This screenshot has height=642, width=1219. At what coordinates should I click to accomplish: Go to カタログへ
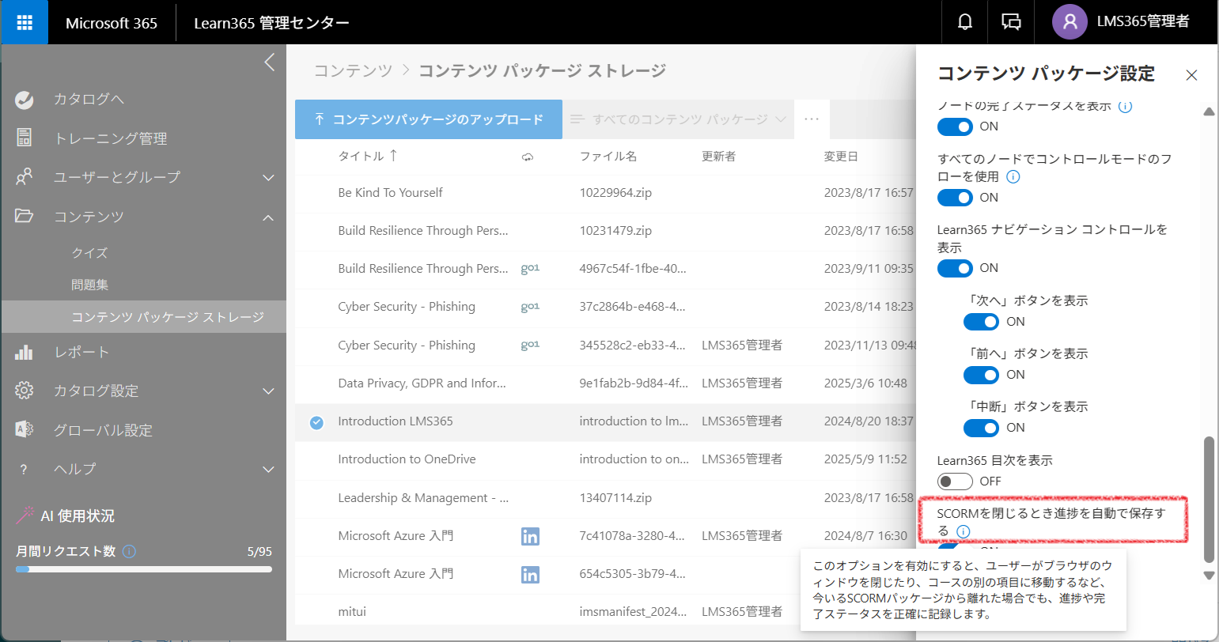pos(89,99)
